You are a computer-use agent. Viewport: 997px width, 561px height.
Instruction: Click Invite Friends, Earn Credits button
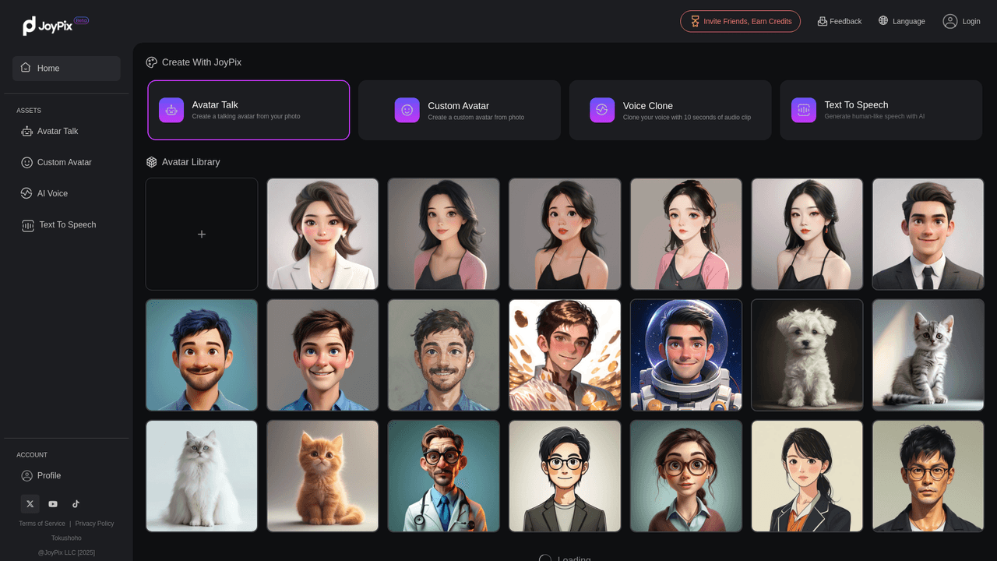(x=740, y=21)
